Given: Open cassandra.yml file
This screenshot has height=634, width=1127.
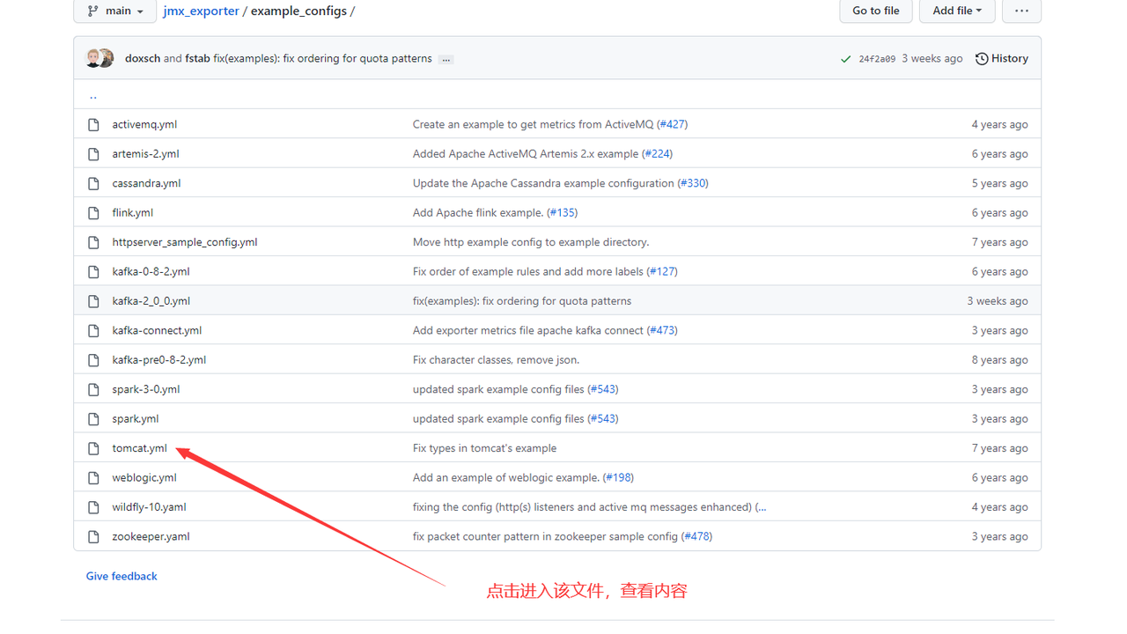Looking at the screenshot, I should click(x=146, y=183).
